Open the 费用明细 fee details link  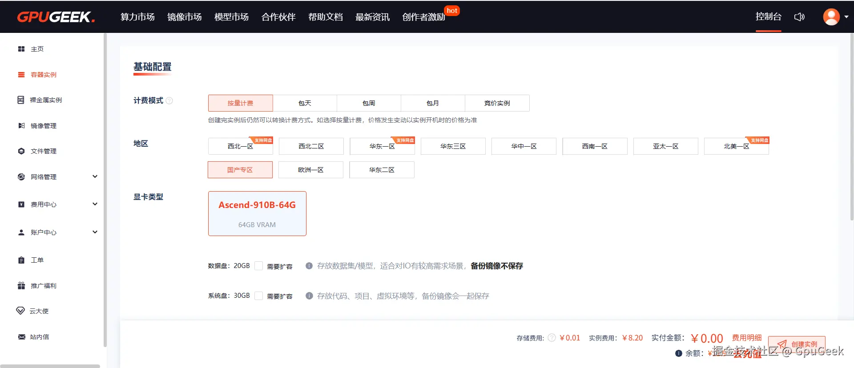click(x=747, y=338)
